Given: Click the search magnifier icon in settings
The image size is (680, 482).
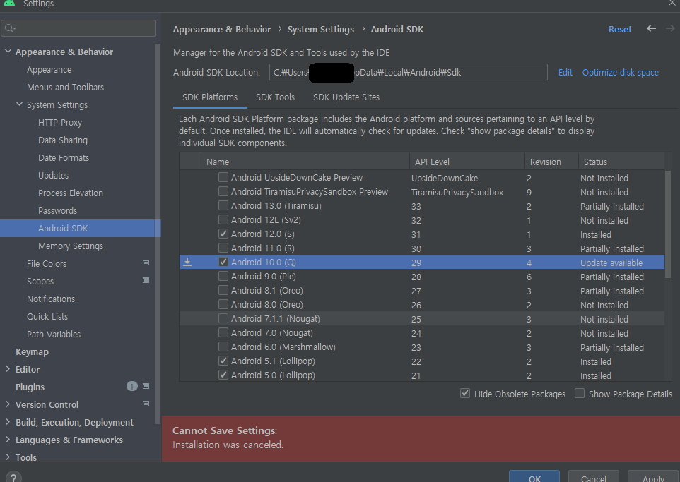Looking at the screenshot, I should (x=9, y=29).
